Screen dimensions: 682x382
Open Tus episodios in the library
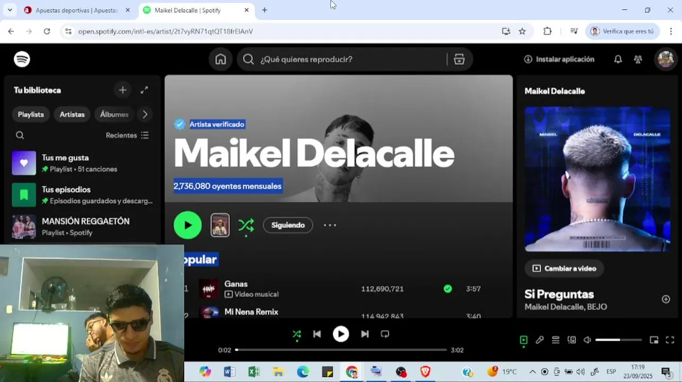[x=82, y=195]
